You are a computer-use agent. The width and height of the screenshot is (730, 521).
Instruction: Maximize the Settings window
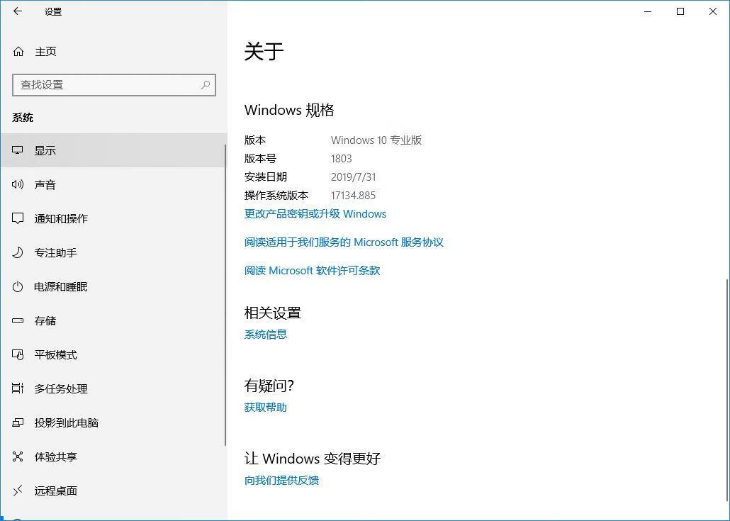point(680,11)
